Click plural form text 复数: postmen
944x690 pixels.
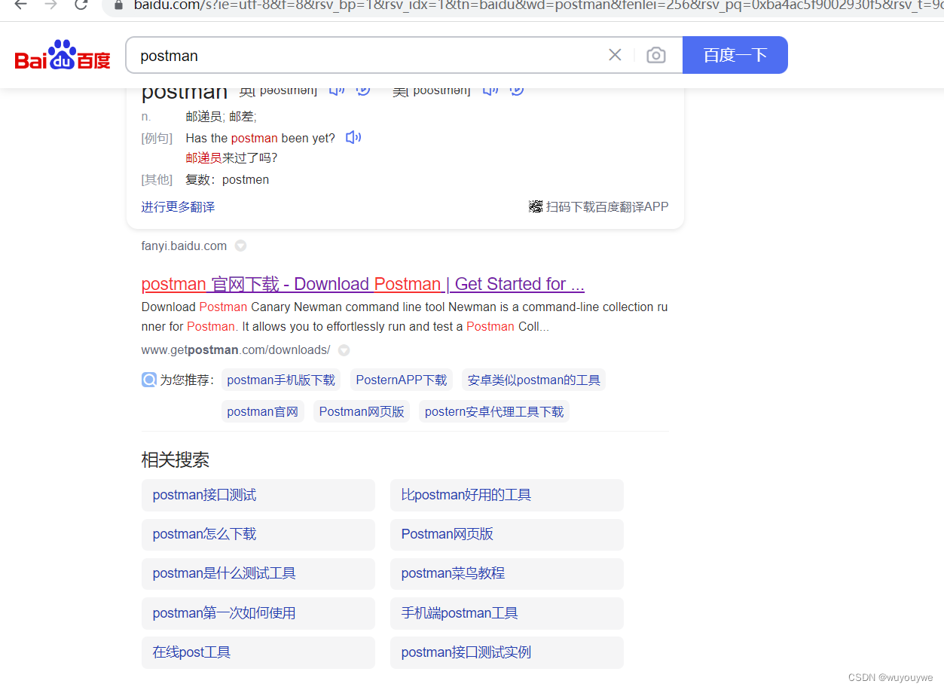pos(228,179)
